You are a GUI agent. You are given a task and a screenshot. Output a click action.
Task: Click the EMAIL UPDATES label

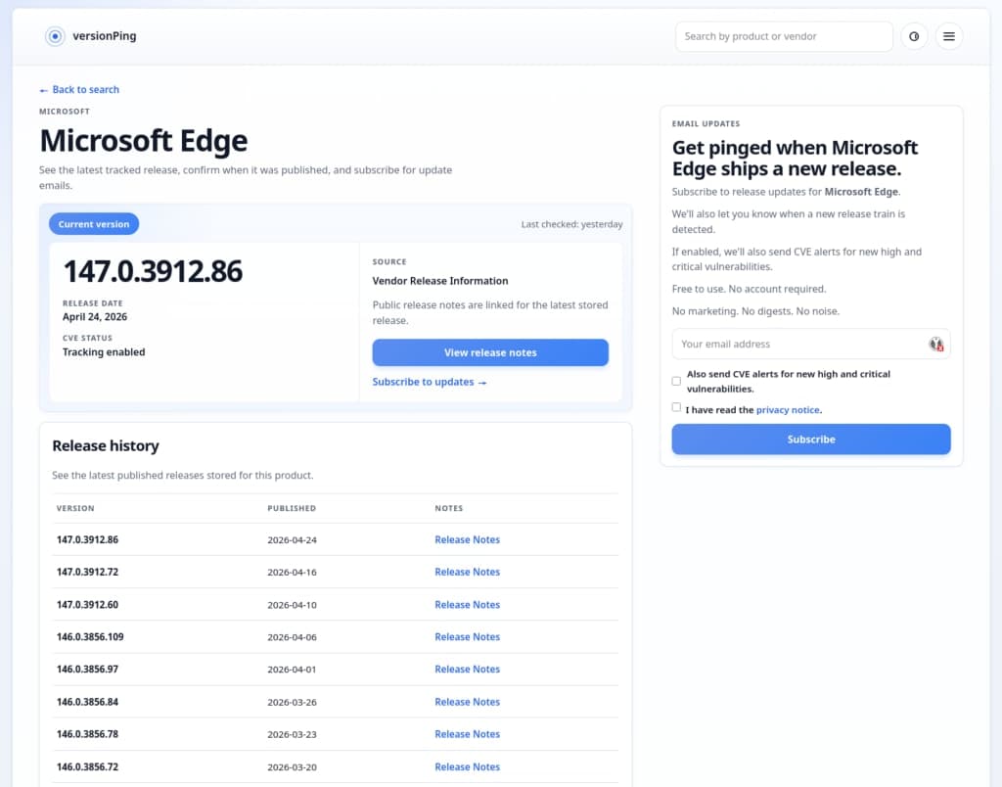point(706,123)
